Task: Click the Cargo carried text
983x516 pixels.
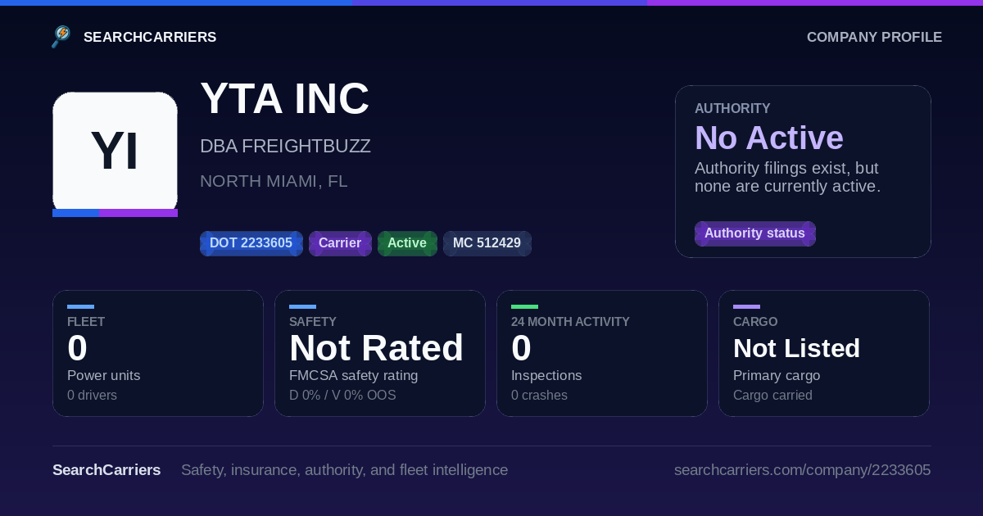Action: click(772, 395)
